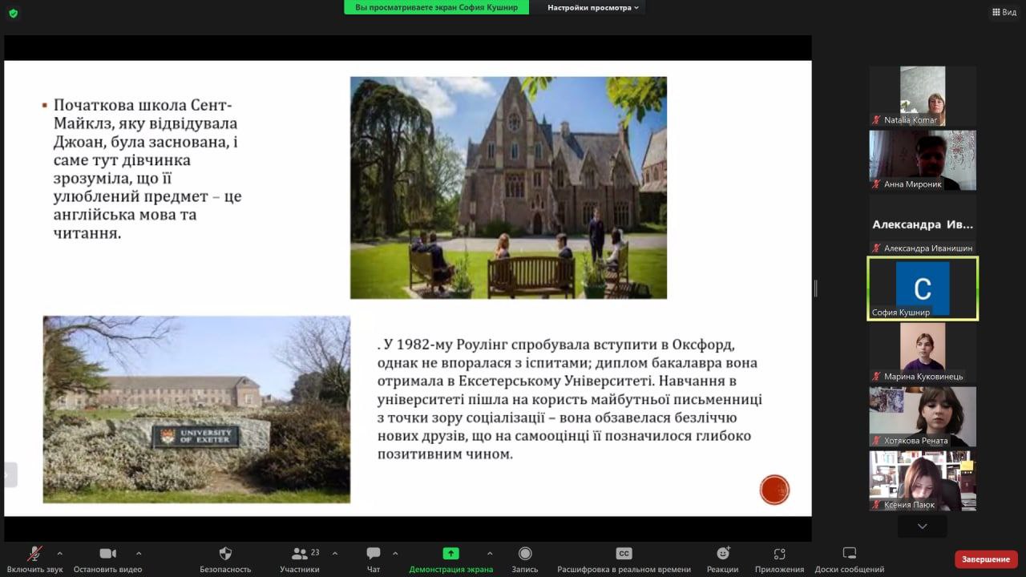Open Расшифровка в реальном времени captions
The width and height of the screenshot is (1026, 577).
(x=624, y=559)
